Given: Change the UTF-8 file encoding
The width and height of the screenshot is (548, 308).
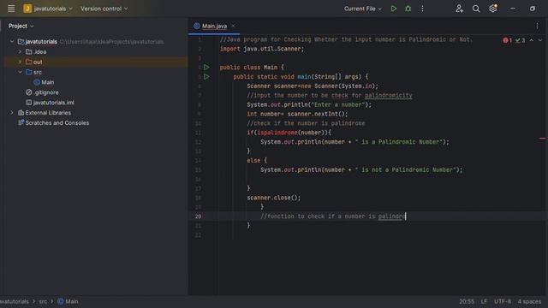Looking at the screenshot, I should point(503,301).
